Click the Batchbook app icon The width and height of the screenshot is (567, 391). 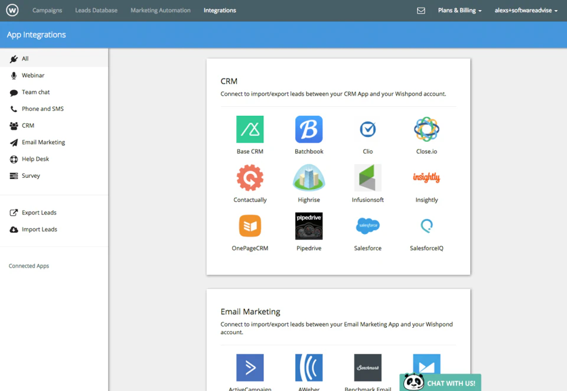(x=308, y=129)
